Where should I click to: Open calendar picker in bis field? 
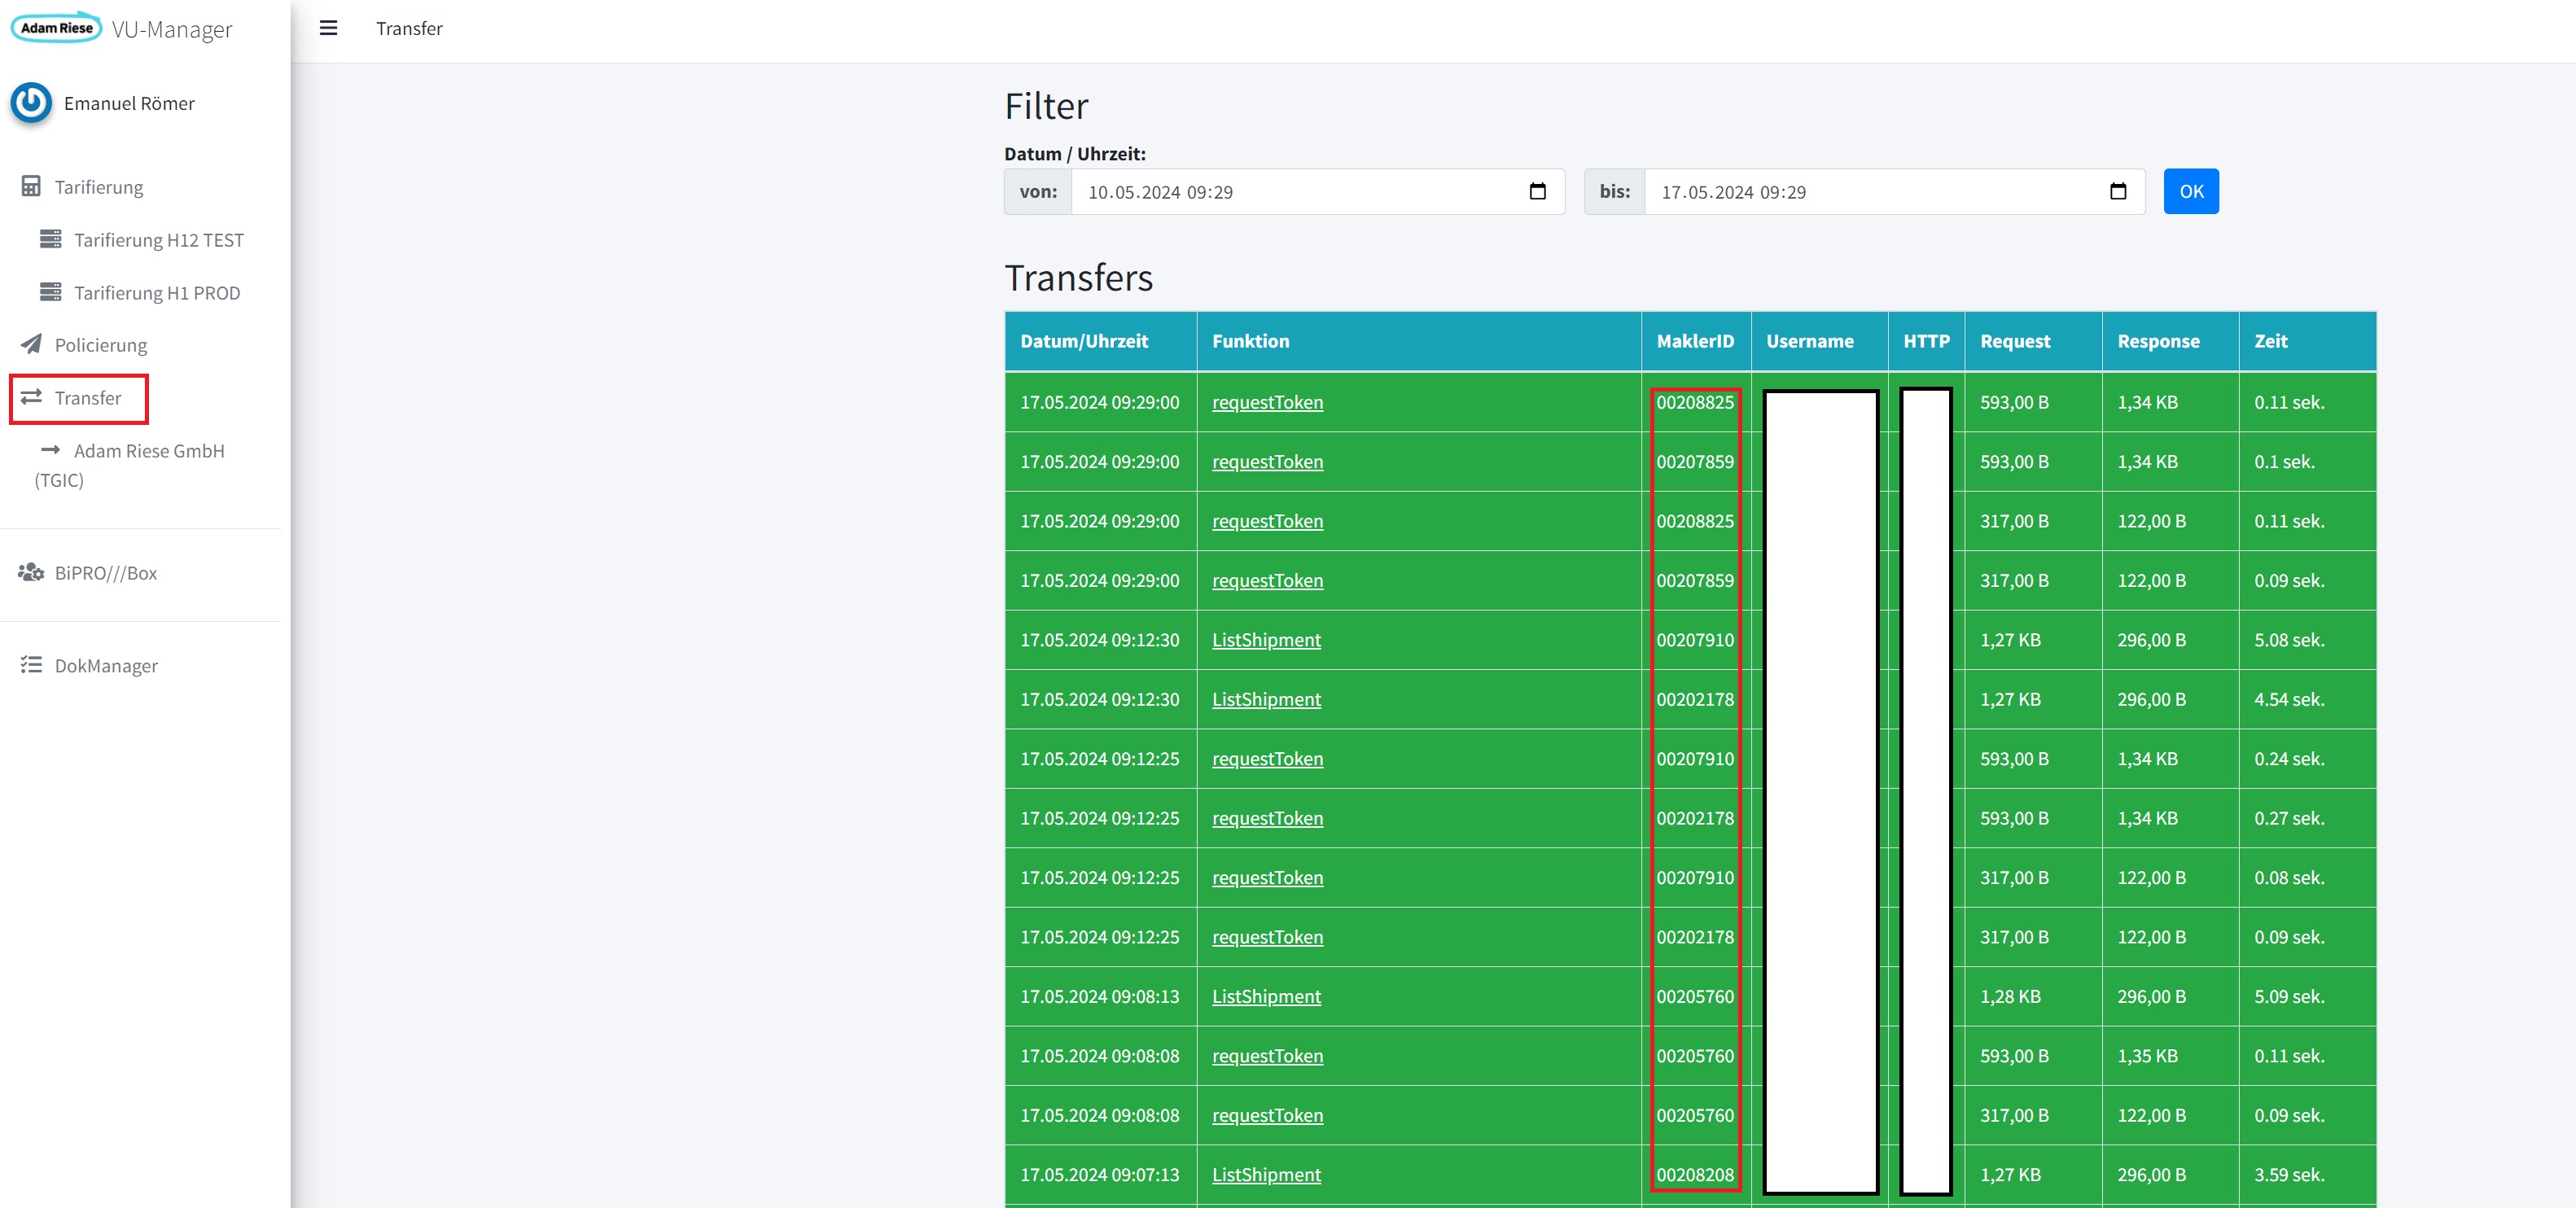coord(2117,192)
